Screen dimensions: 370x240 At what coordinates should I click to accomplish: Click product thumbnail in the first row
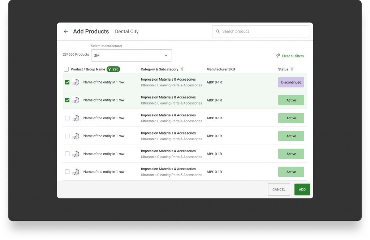[x=76, y=82]
